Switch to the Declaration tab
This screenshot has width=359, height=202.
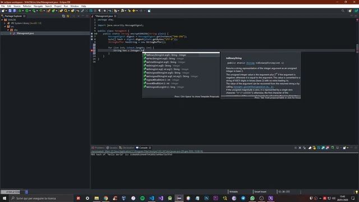coord(127,148)
